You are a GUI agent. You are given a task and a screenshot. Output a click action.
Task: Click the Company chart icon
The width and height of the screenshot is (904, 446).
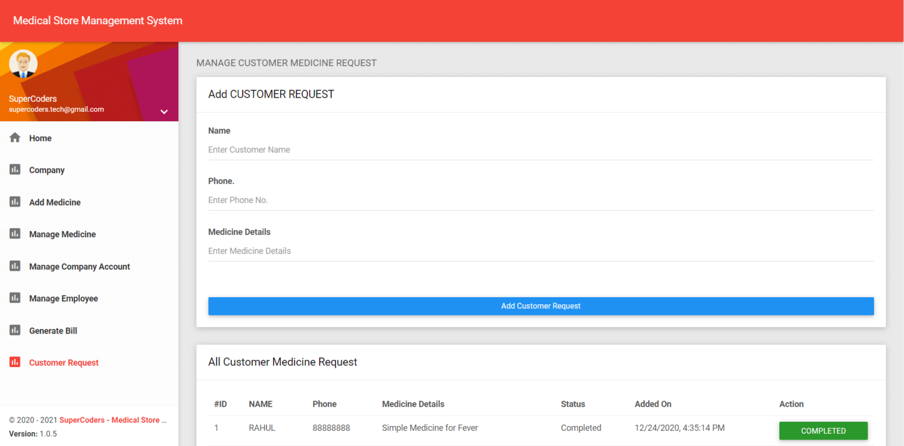click(x=15, y=169)
